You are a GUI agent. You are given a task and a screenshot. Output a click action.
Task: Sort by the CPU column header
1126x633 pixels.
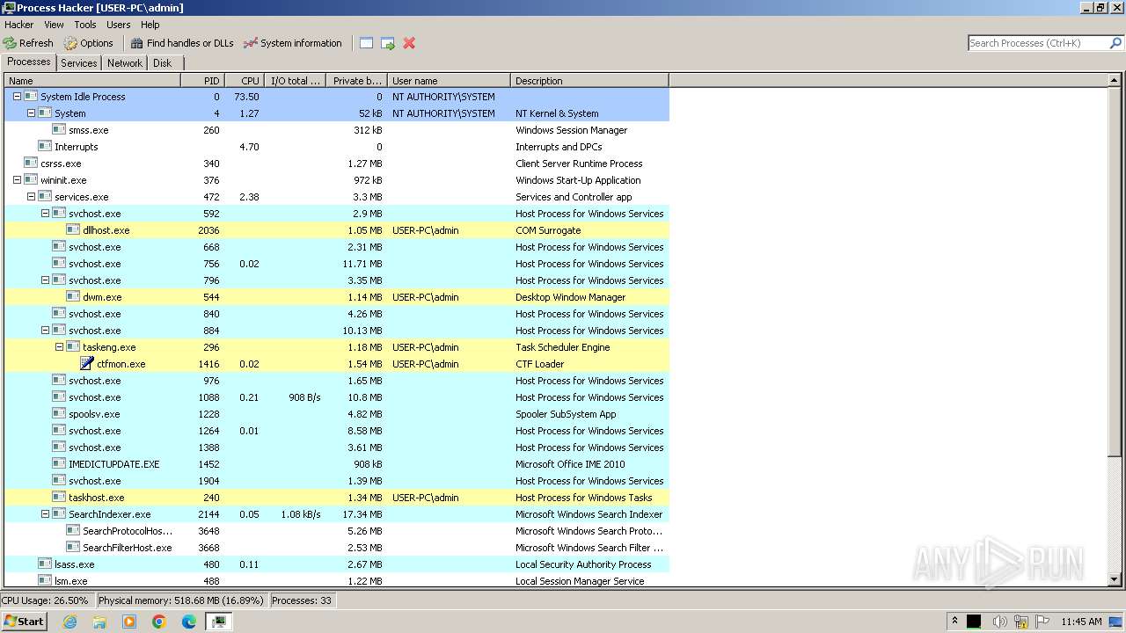(x=245, y=81)
